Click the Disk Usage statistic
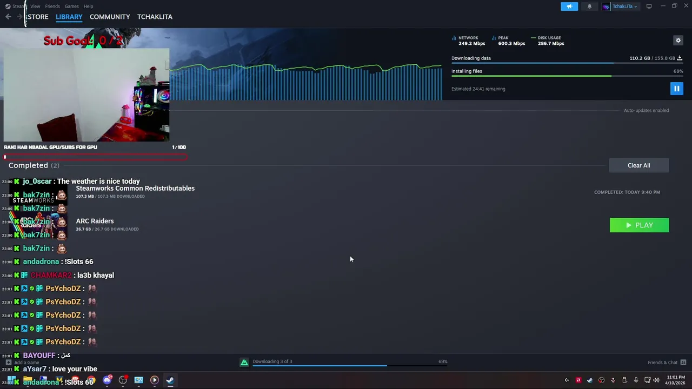 (x=547, y=41)
